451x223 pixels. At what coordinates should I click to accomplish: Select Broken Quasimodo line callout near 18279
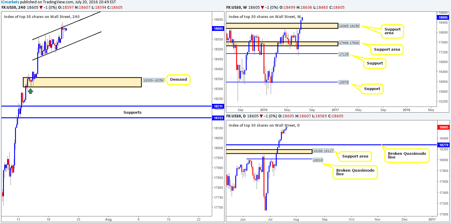(x=407, y=155)
